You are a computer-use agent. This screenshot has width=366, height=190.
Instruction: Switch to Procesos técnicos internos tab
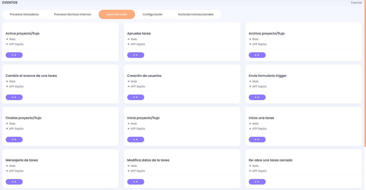coord(72,14)
